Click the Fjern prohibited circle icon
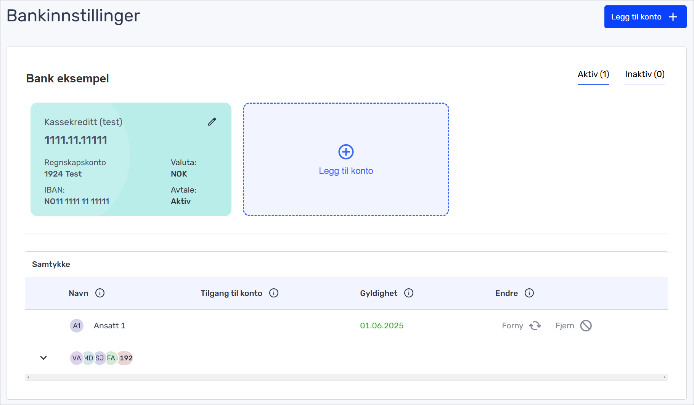This screenshot has height=405, width=694. point(586,326)
